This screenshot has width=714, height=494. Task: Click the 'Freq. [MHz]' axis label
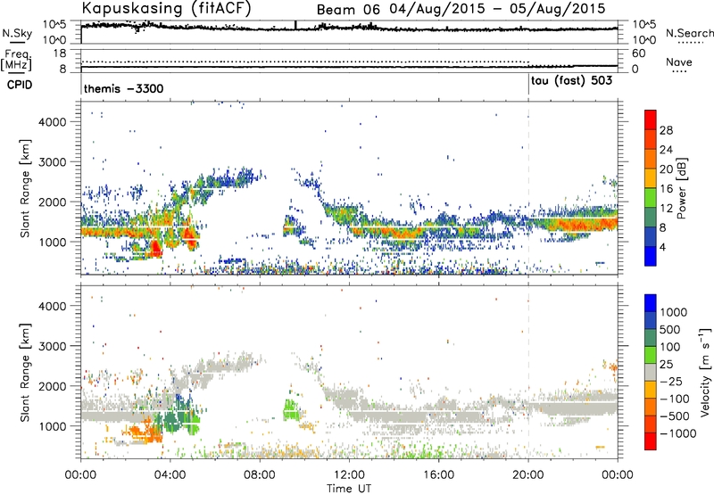click(16, 61)
